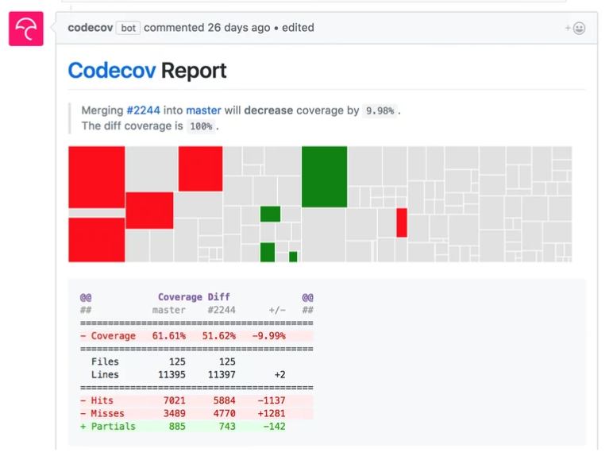Click the 'commented 26 days ago' timestamp
The image size is (613, 464).
[x=206, y=28]
